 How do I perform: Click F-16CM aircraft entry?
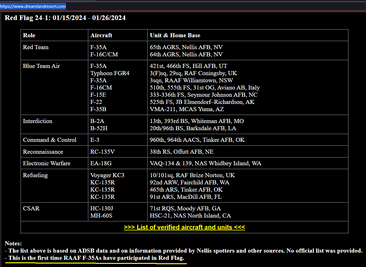[101, 88]
